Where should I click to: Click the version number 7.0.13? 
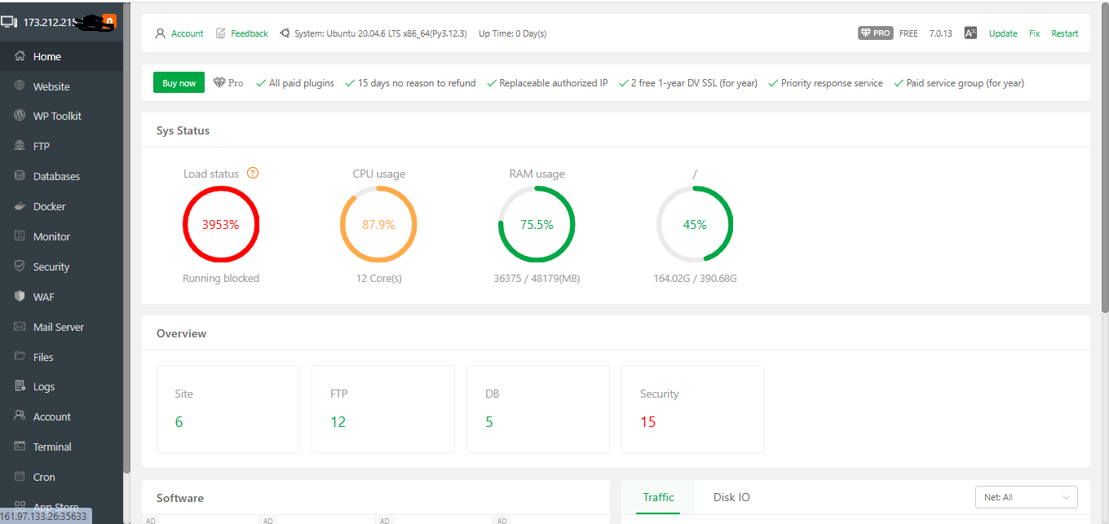(x=940, y=33)
